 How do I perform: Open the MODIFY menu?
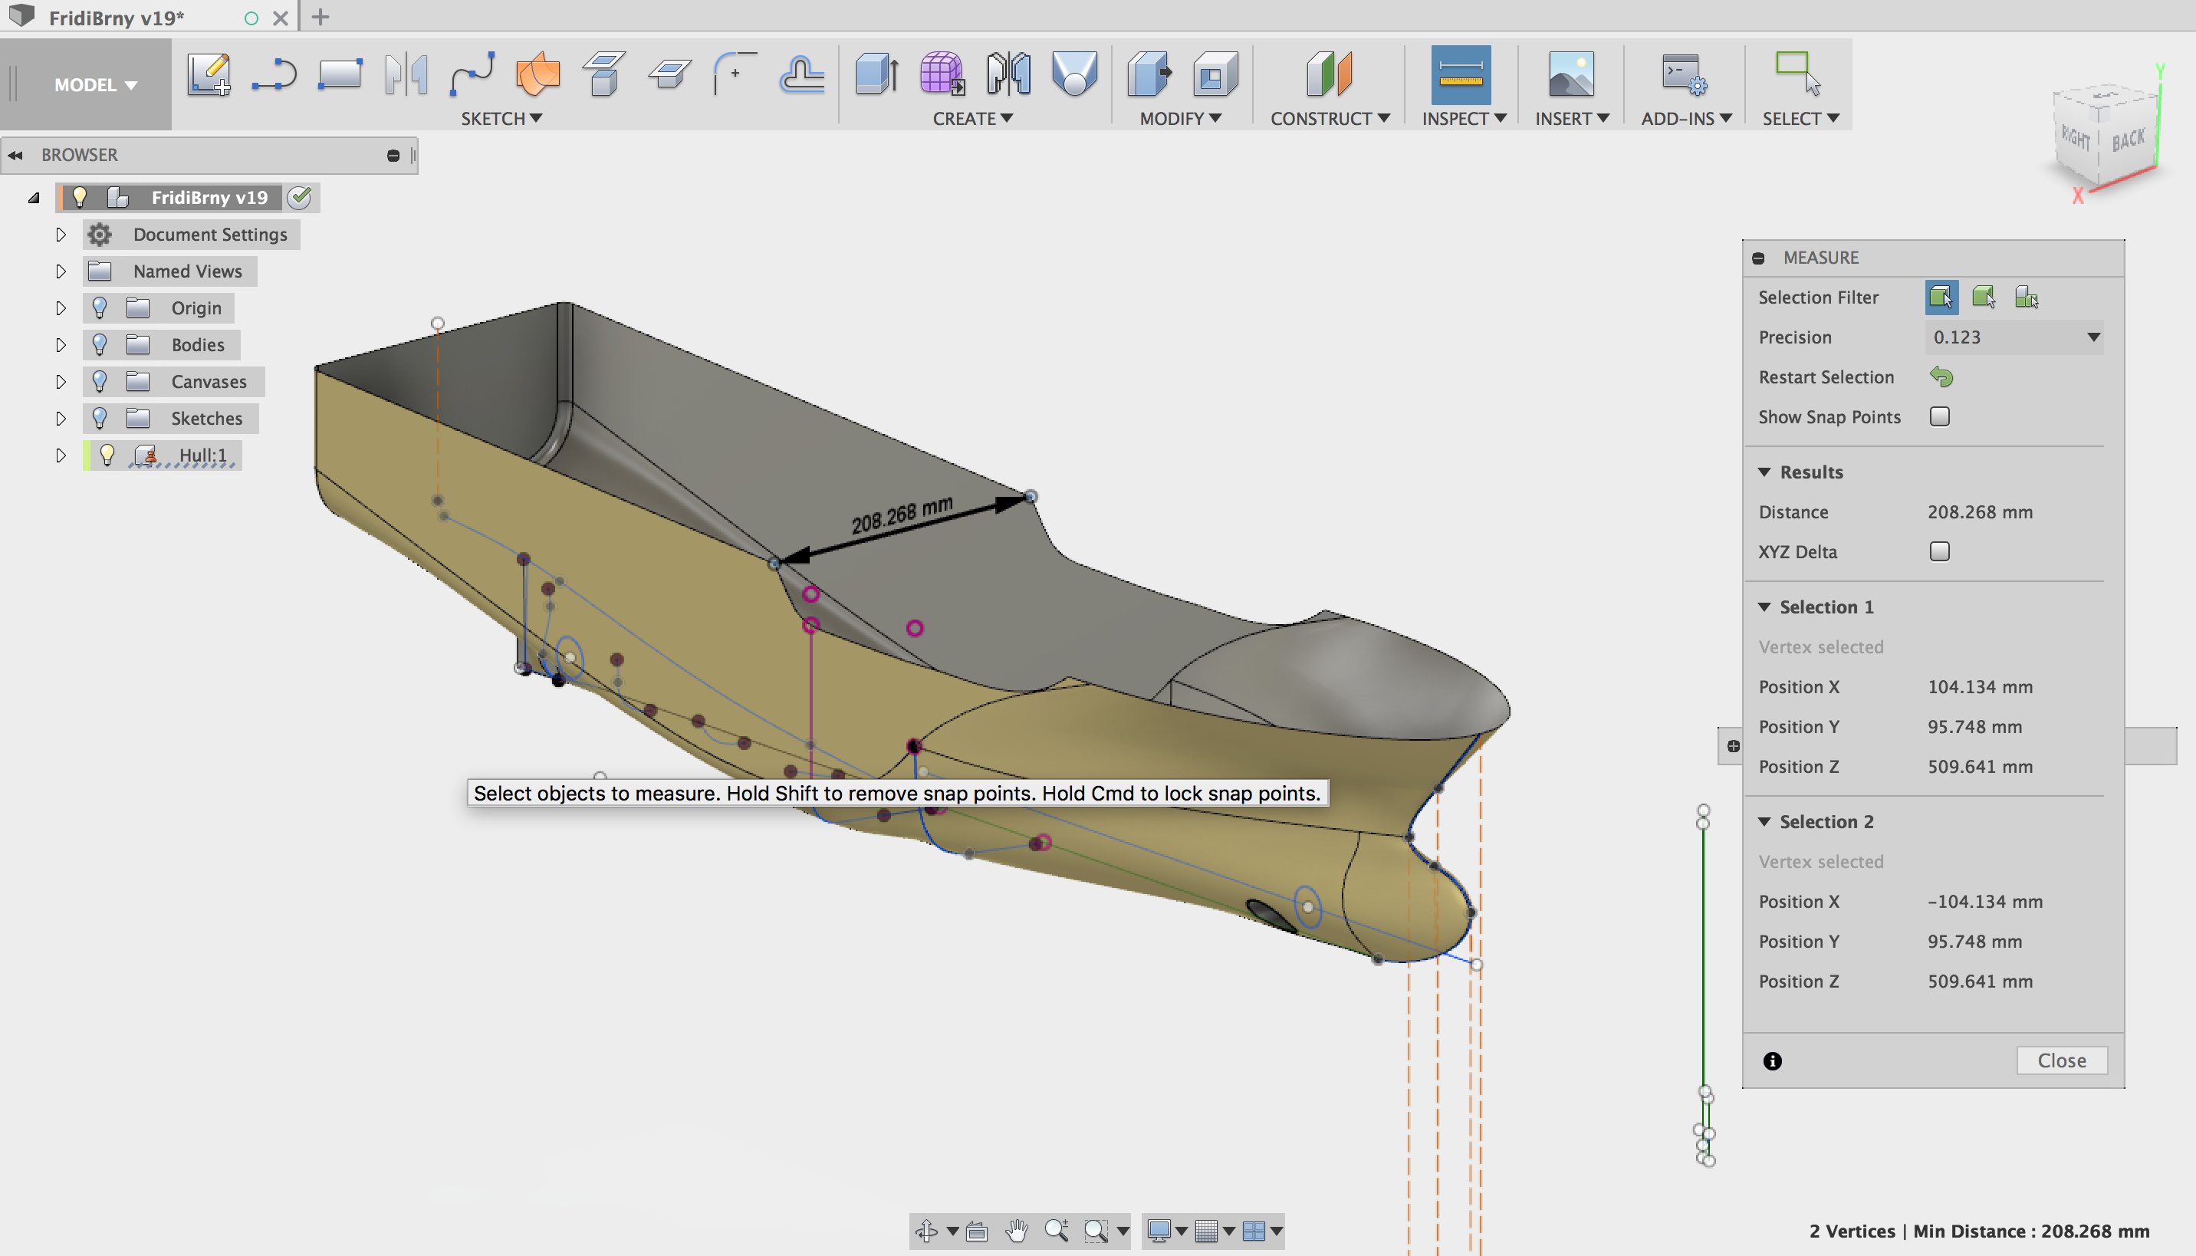pyautogui.click(x=1179, y=118)
